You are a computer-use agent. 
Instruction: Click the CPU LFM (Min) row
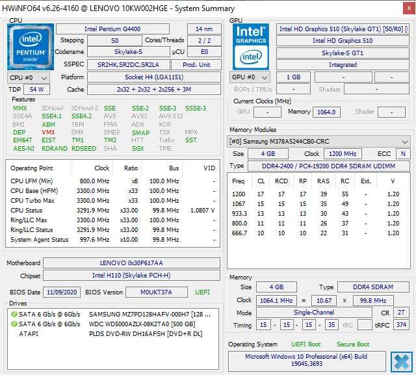click(x=112, y=181)
